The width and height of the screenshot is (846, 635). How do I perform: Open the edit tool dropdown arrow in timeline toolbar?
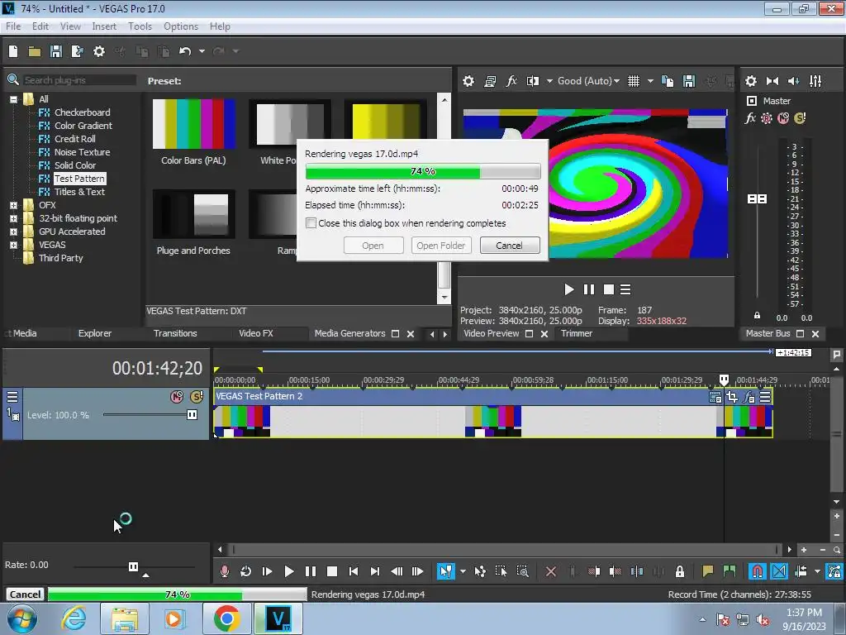click(463, 571)
